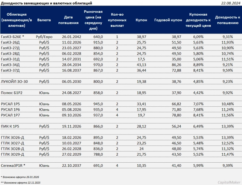This screenshot has height=185, width=242.
Task: Click the report date 22.08.2024
Action: tap(230, 3)
